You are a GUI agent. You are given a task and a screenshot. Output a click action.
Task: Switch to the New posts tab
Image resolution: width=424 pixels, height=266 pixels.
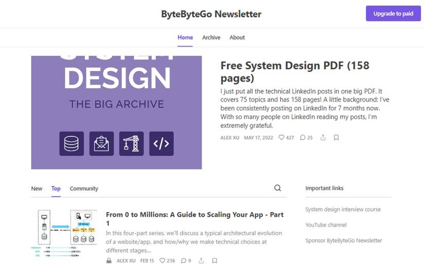(x=36, y=188)
